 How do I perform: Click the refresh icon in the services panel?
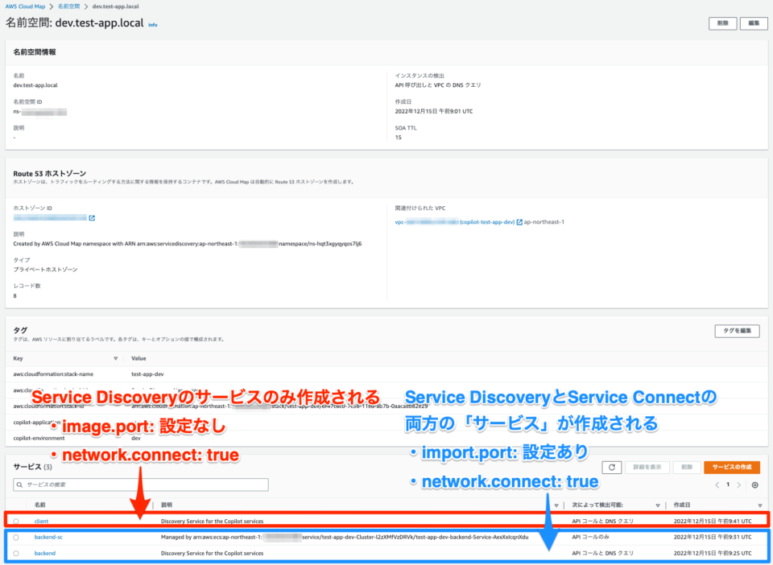coord(611,467)
